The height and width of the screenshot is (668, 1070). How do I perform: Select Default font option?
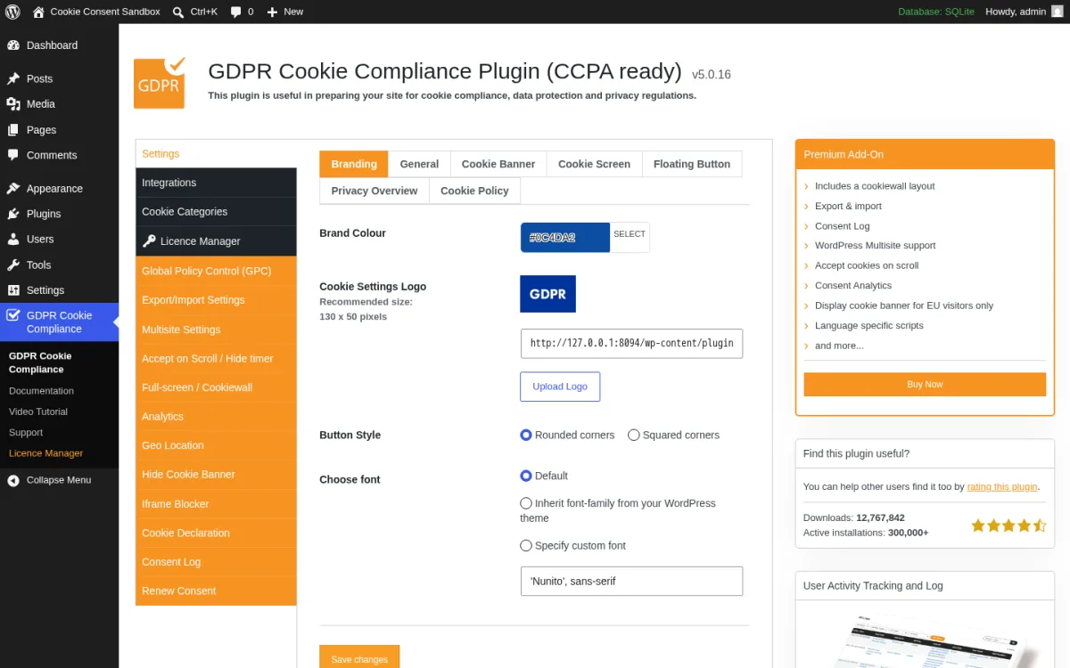[526, 477]
